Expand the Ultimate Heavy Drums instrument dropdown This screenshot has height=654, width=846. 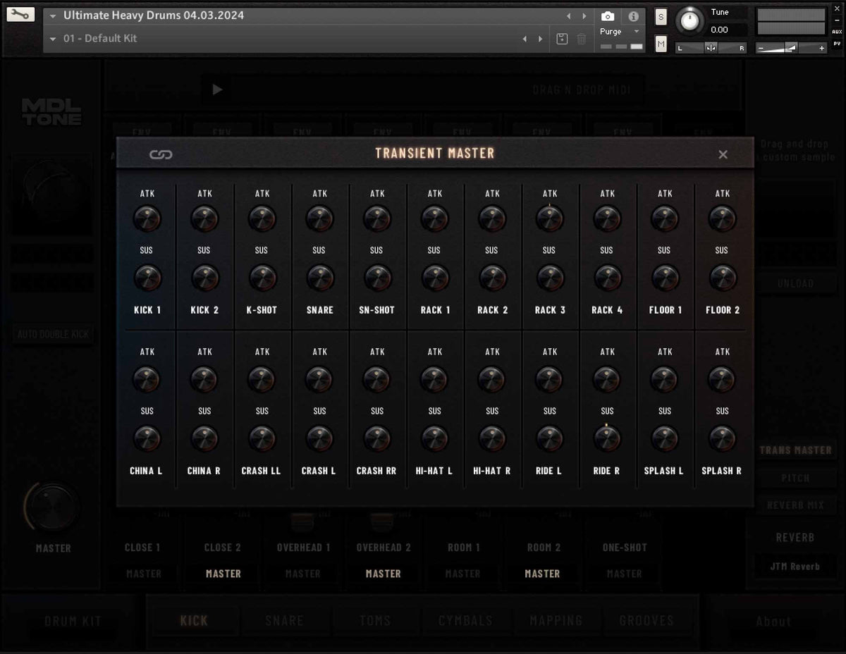click(x=53, y=16)
